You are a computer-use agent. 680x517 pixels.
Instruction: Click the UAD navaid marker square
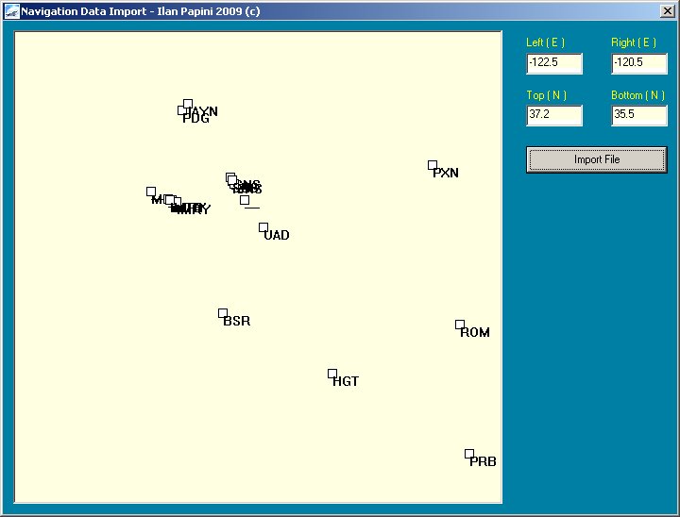263,227
